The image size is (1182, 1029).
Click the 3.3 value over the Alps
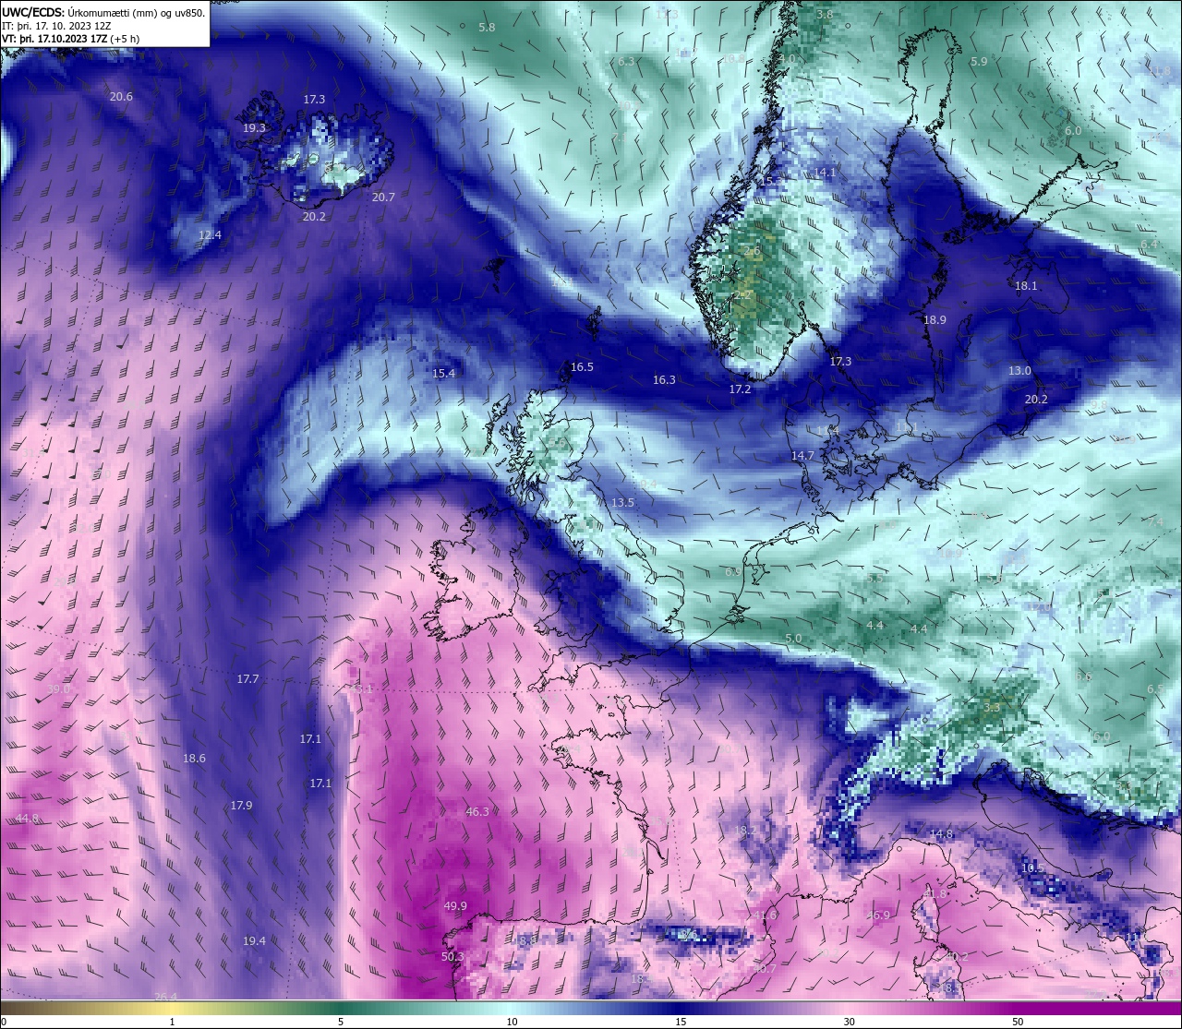[992, 708]
